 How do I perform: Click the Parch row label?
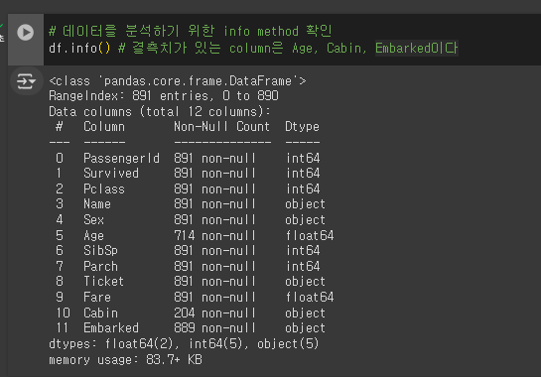[100, 266]
